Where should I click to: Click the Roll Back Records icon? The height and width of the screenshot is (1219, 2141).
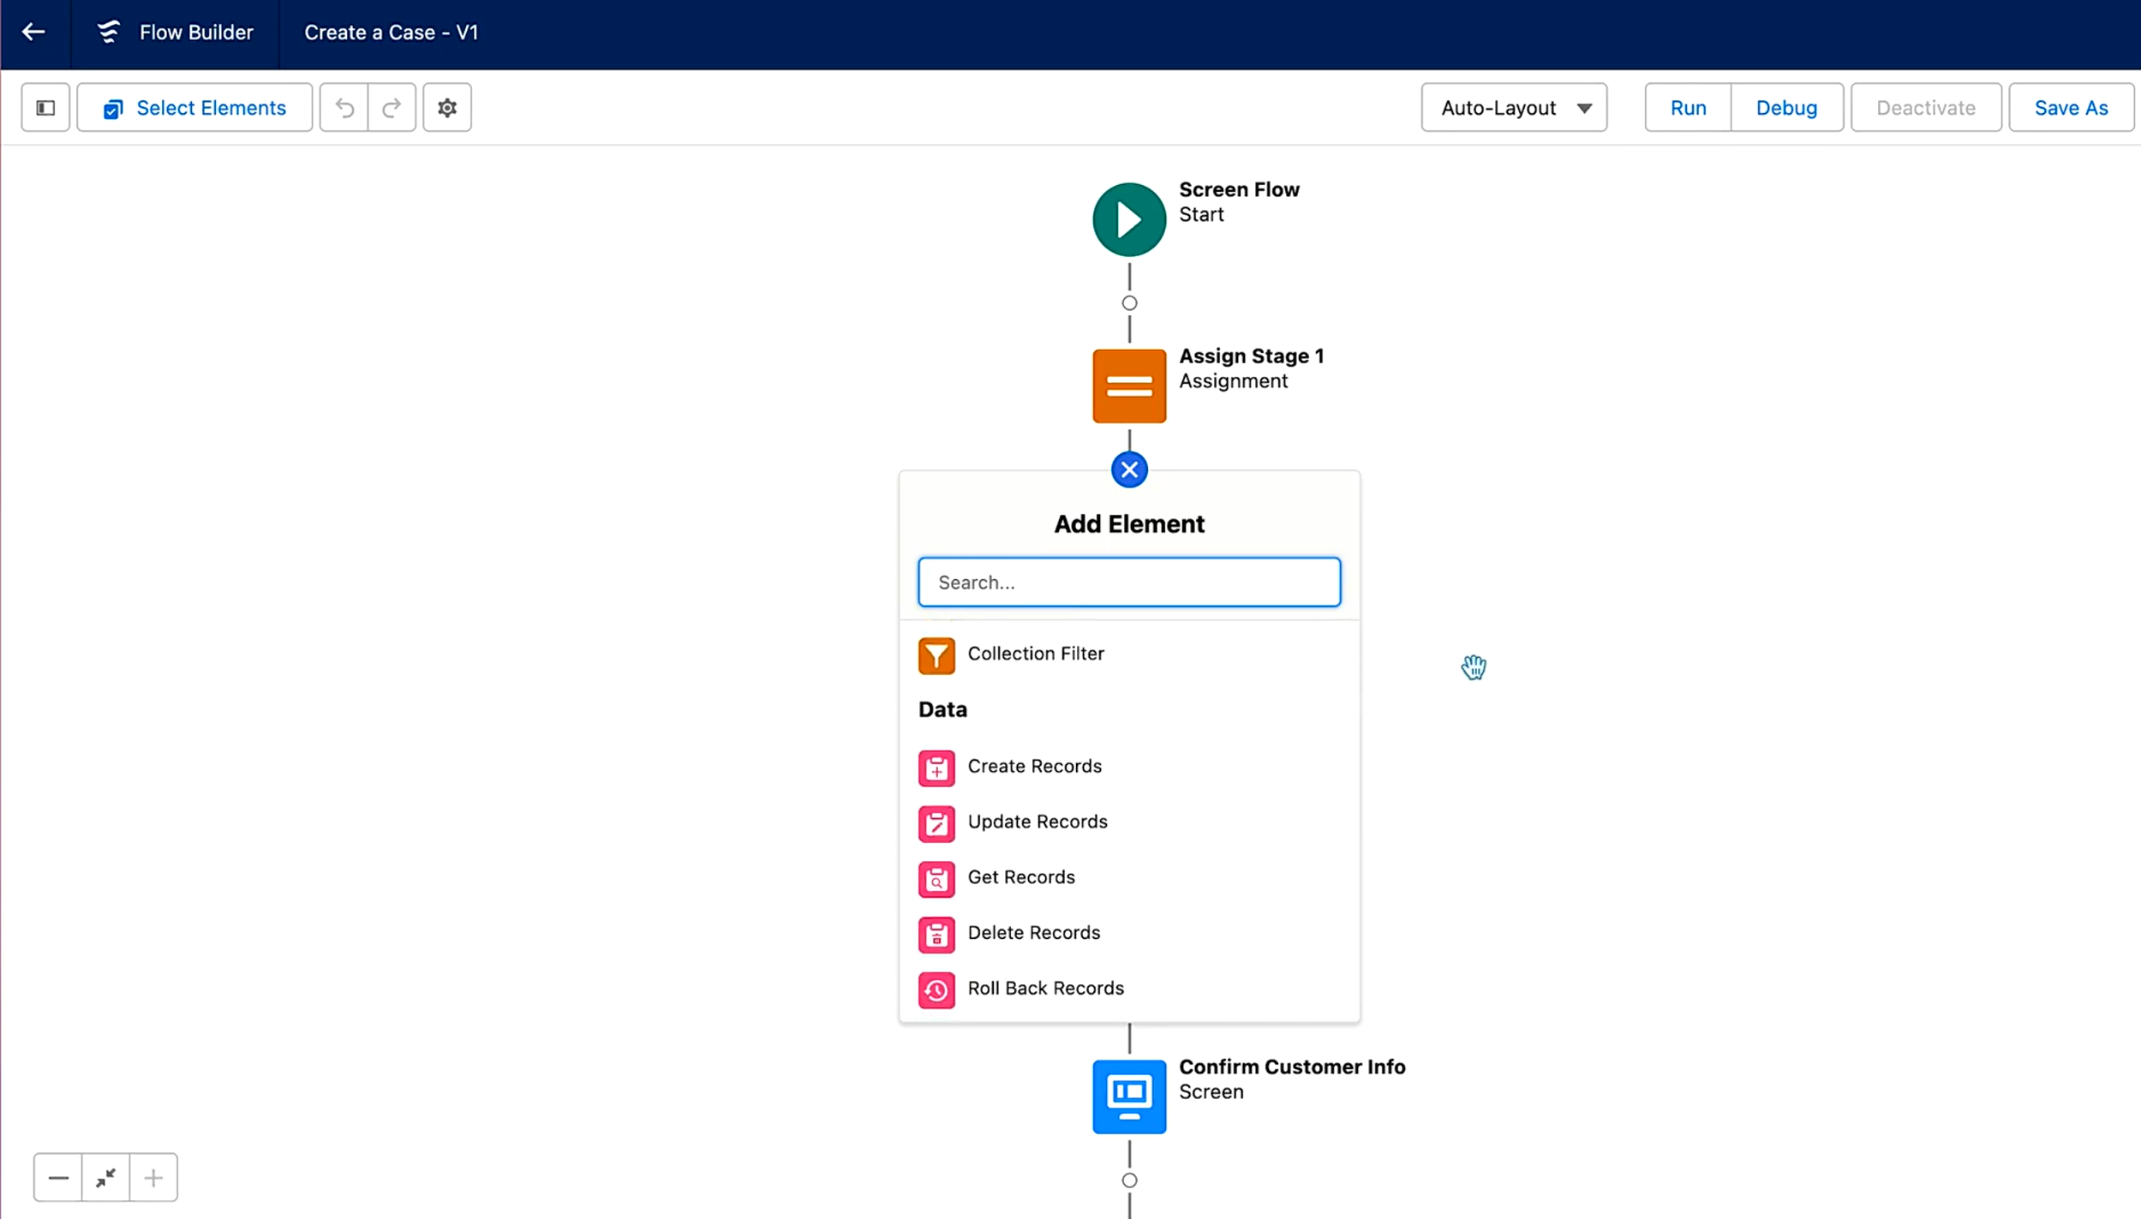coord(936,991)
